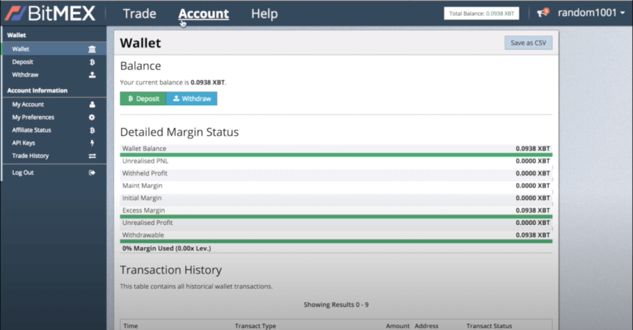Click the Address column header
Viewport: 633px width, 330px height.
(x=427, y=326)
